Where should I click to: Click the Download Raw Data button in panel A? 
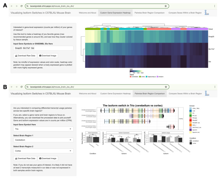(x=25, y=56)
